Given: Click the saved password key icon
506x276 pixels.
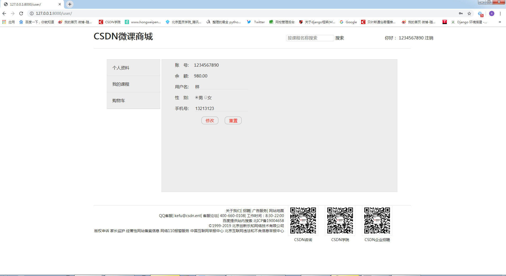Looking at the screenshot, I should [x=461, y=13].
